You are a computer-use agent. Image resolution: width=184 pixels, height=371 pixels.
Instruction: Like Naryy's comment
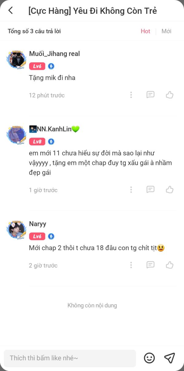click(x=170, y=265)
